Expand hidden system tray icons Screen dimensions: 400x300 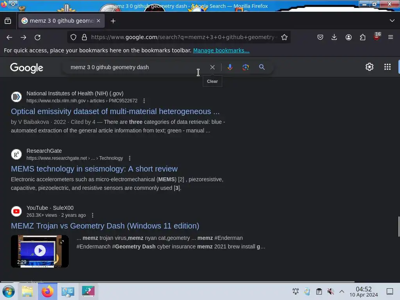342,291
